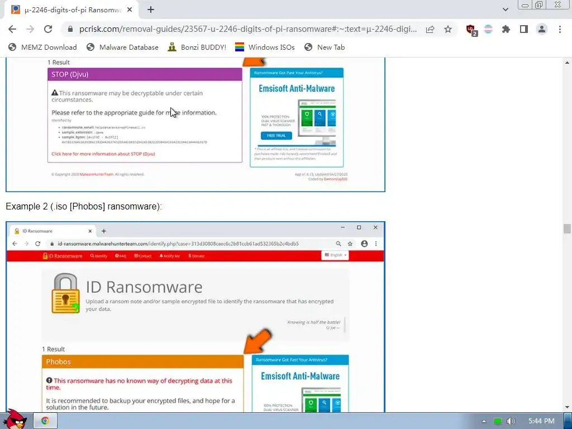Viewport: 572px width, 429px height.
Task: Toggle the browser side panel
Action: (524, 29)
